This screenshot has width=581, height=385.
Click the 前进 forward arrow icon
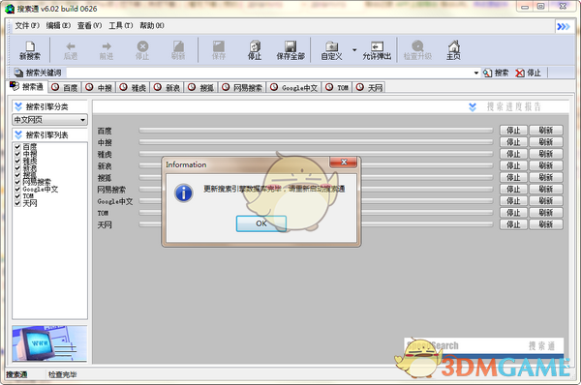[x=107, y=46]
